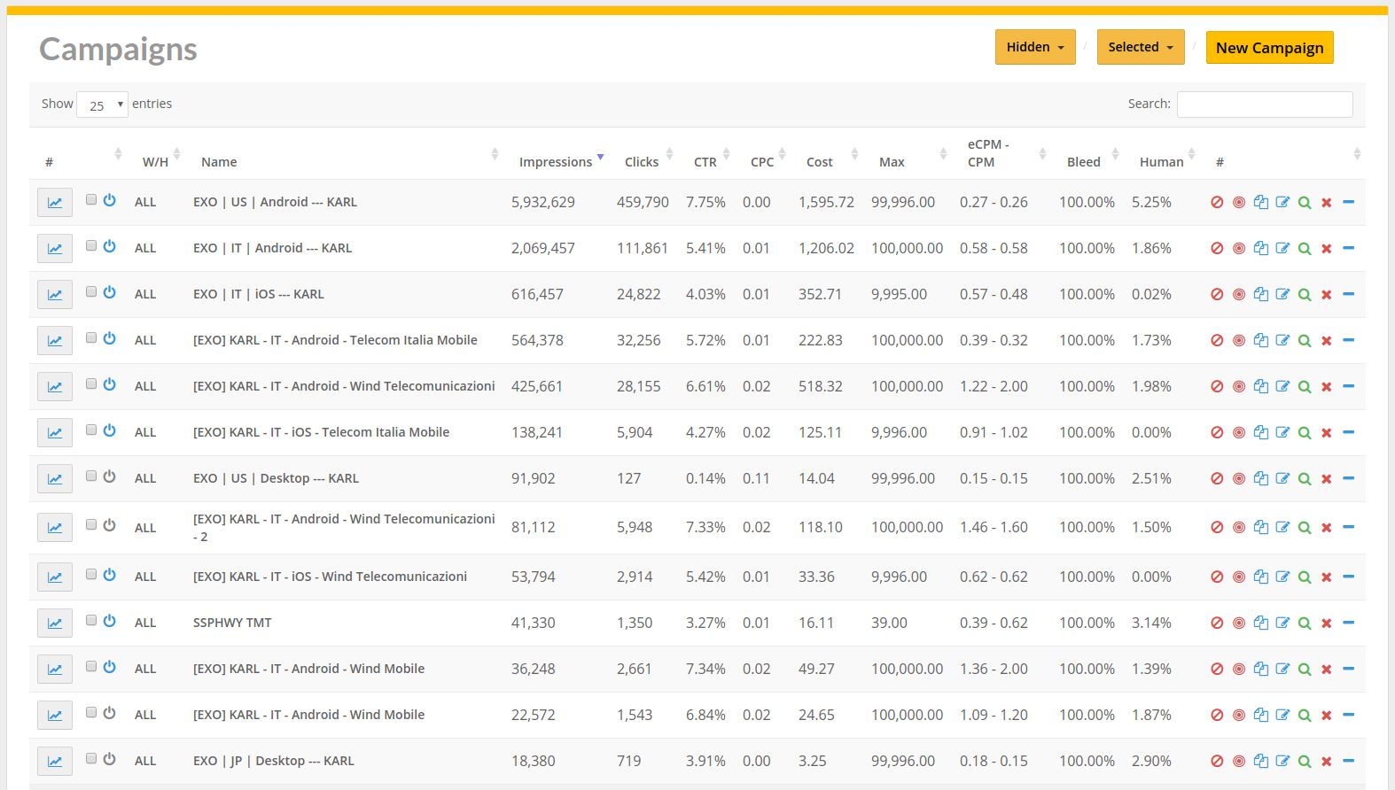Click the New Campaign button
1395x790 pixels.
click(x=1269, y=48)
